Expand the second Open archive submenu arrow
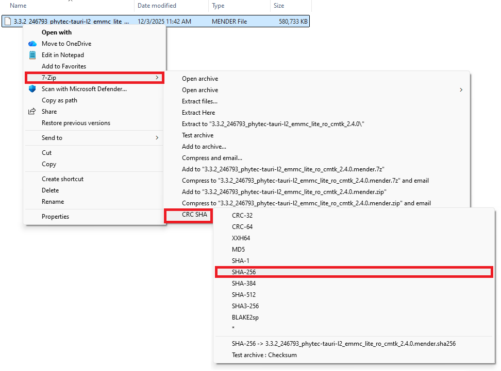 pyautogui.click(x=461, y=90)
